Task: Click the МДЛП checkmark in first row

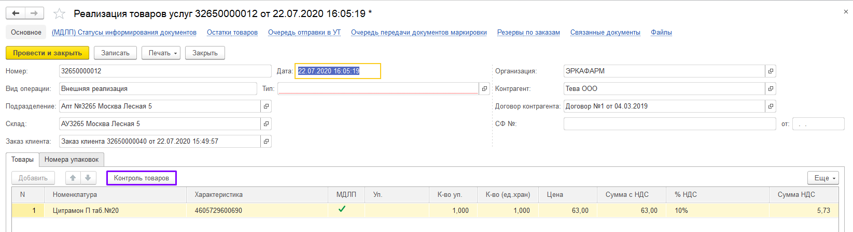Action: coord(342,209)
